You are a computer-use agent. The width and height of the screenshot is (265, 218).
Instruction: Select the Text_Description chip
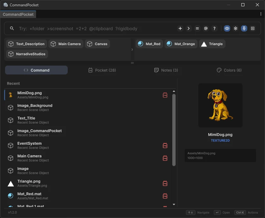click(27, 44)
